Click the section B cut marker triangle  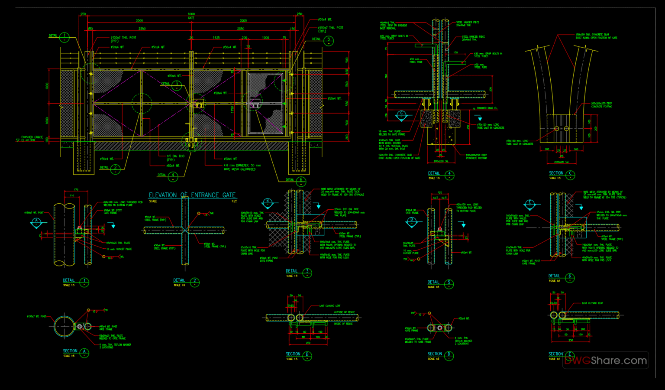point(268,203)
